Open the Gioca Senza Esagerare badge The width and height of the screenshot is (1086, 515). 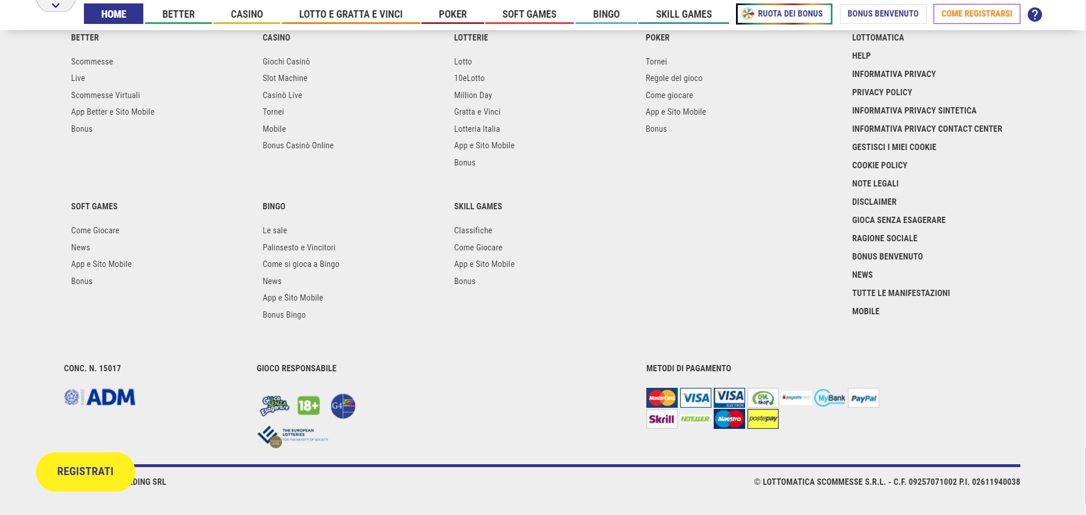click(x=275, y=405)
